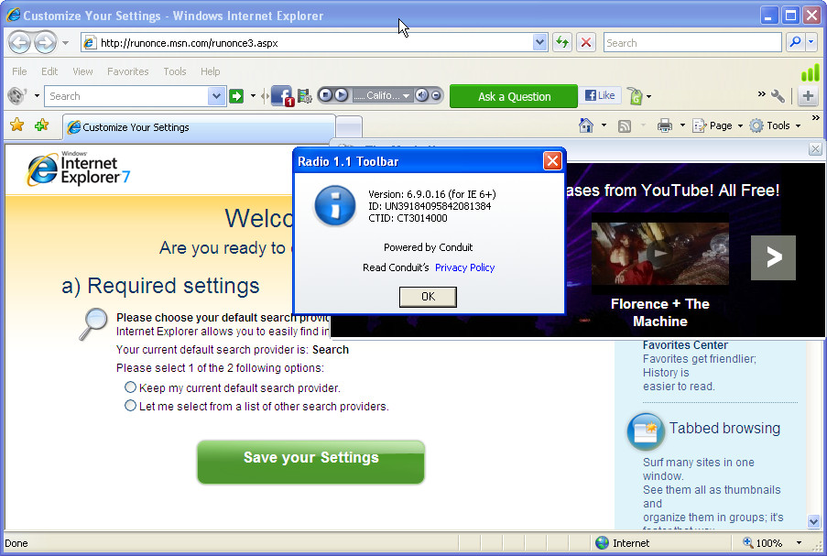Screen dimensions: 827x556
Task: Click the Tools gear command bar button
Action: point(775,125)
